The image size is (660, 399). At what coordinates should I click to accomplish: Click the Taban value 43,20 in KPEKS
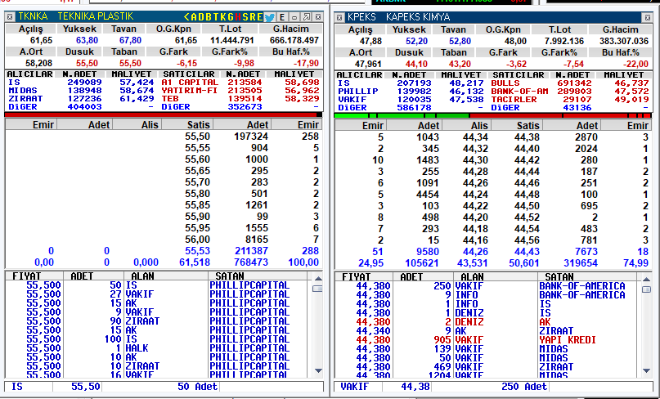pos(460,65)
